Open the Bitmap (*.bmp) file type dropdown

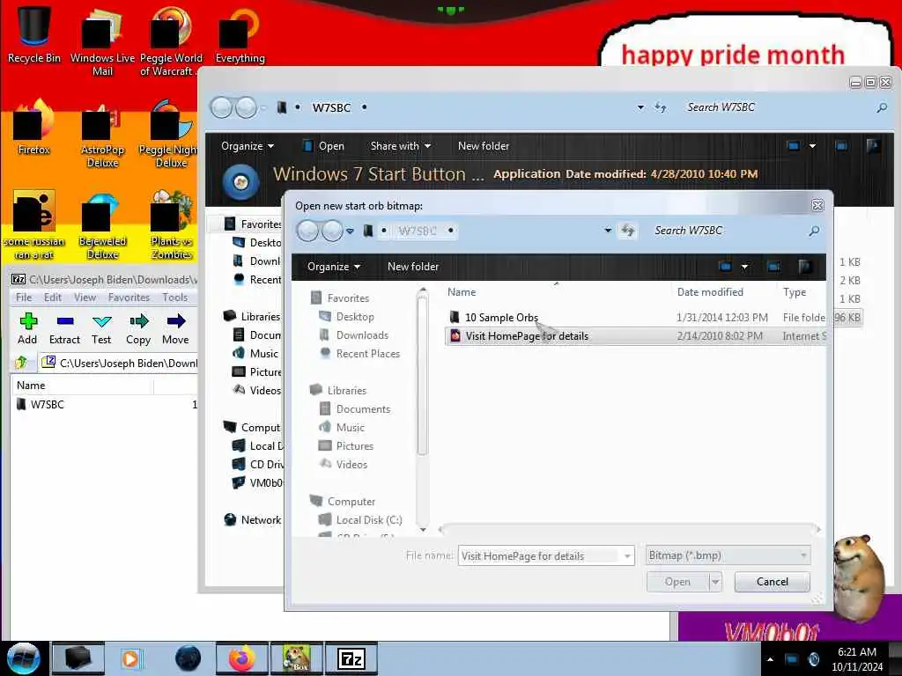pos(728,555)
